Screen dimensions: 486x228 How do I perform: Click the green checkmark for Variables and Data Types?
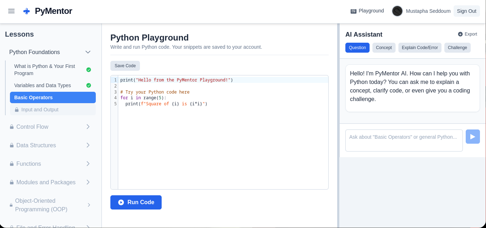pyautogui.click(x=89, y=85)
